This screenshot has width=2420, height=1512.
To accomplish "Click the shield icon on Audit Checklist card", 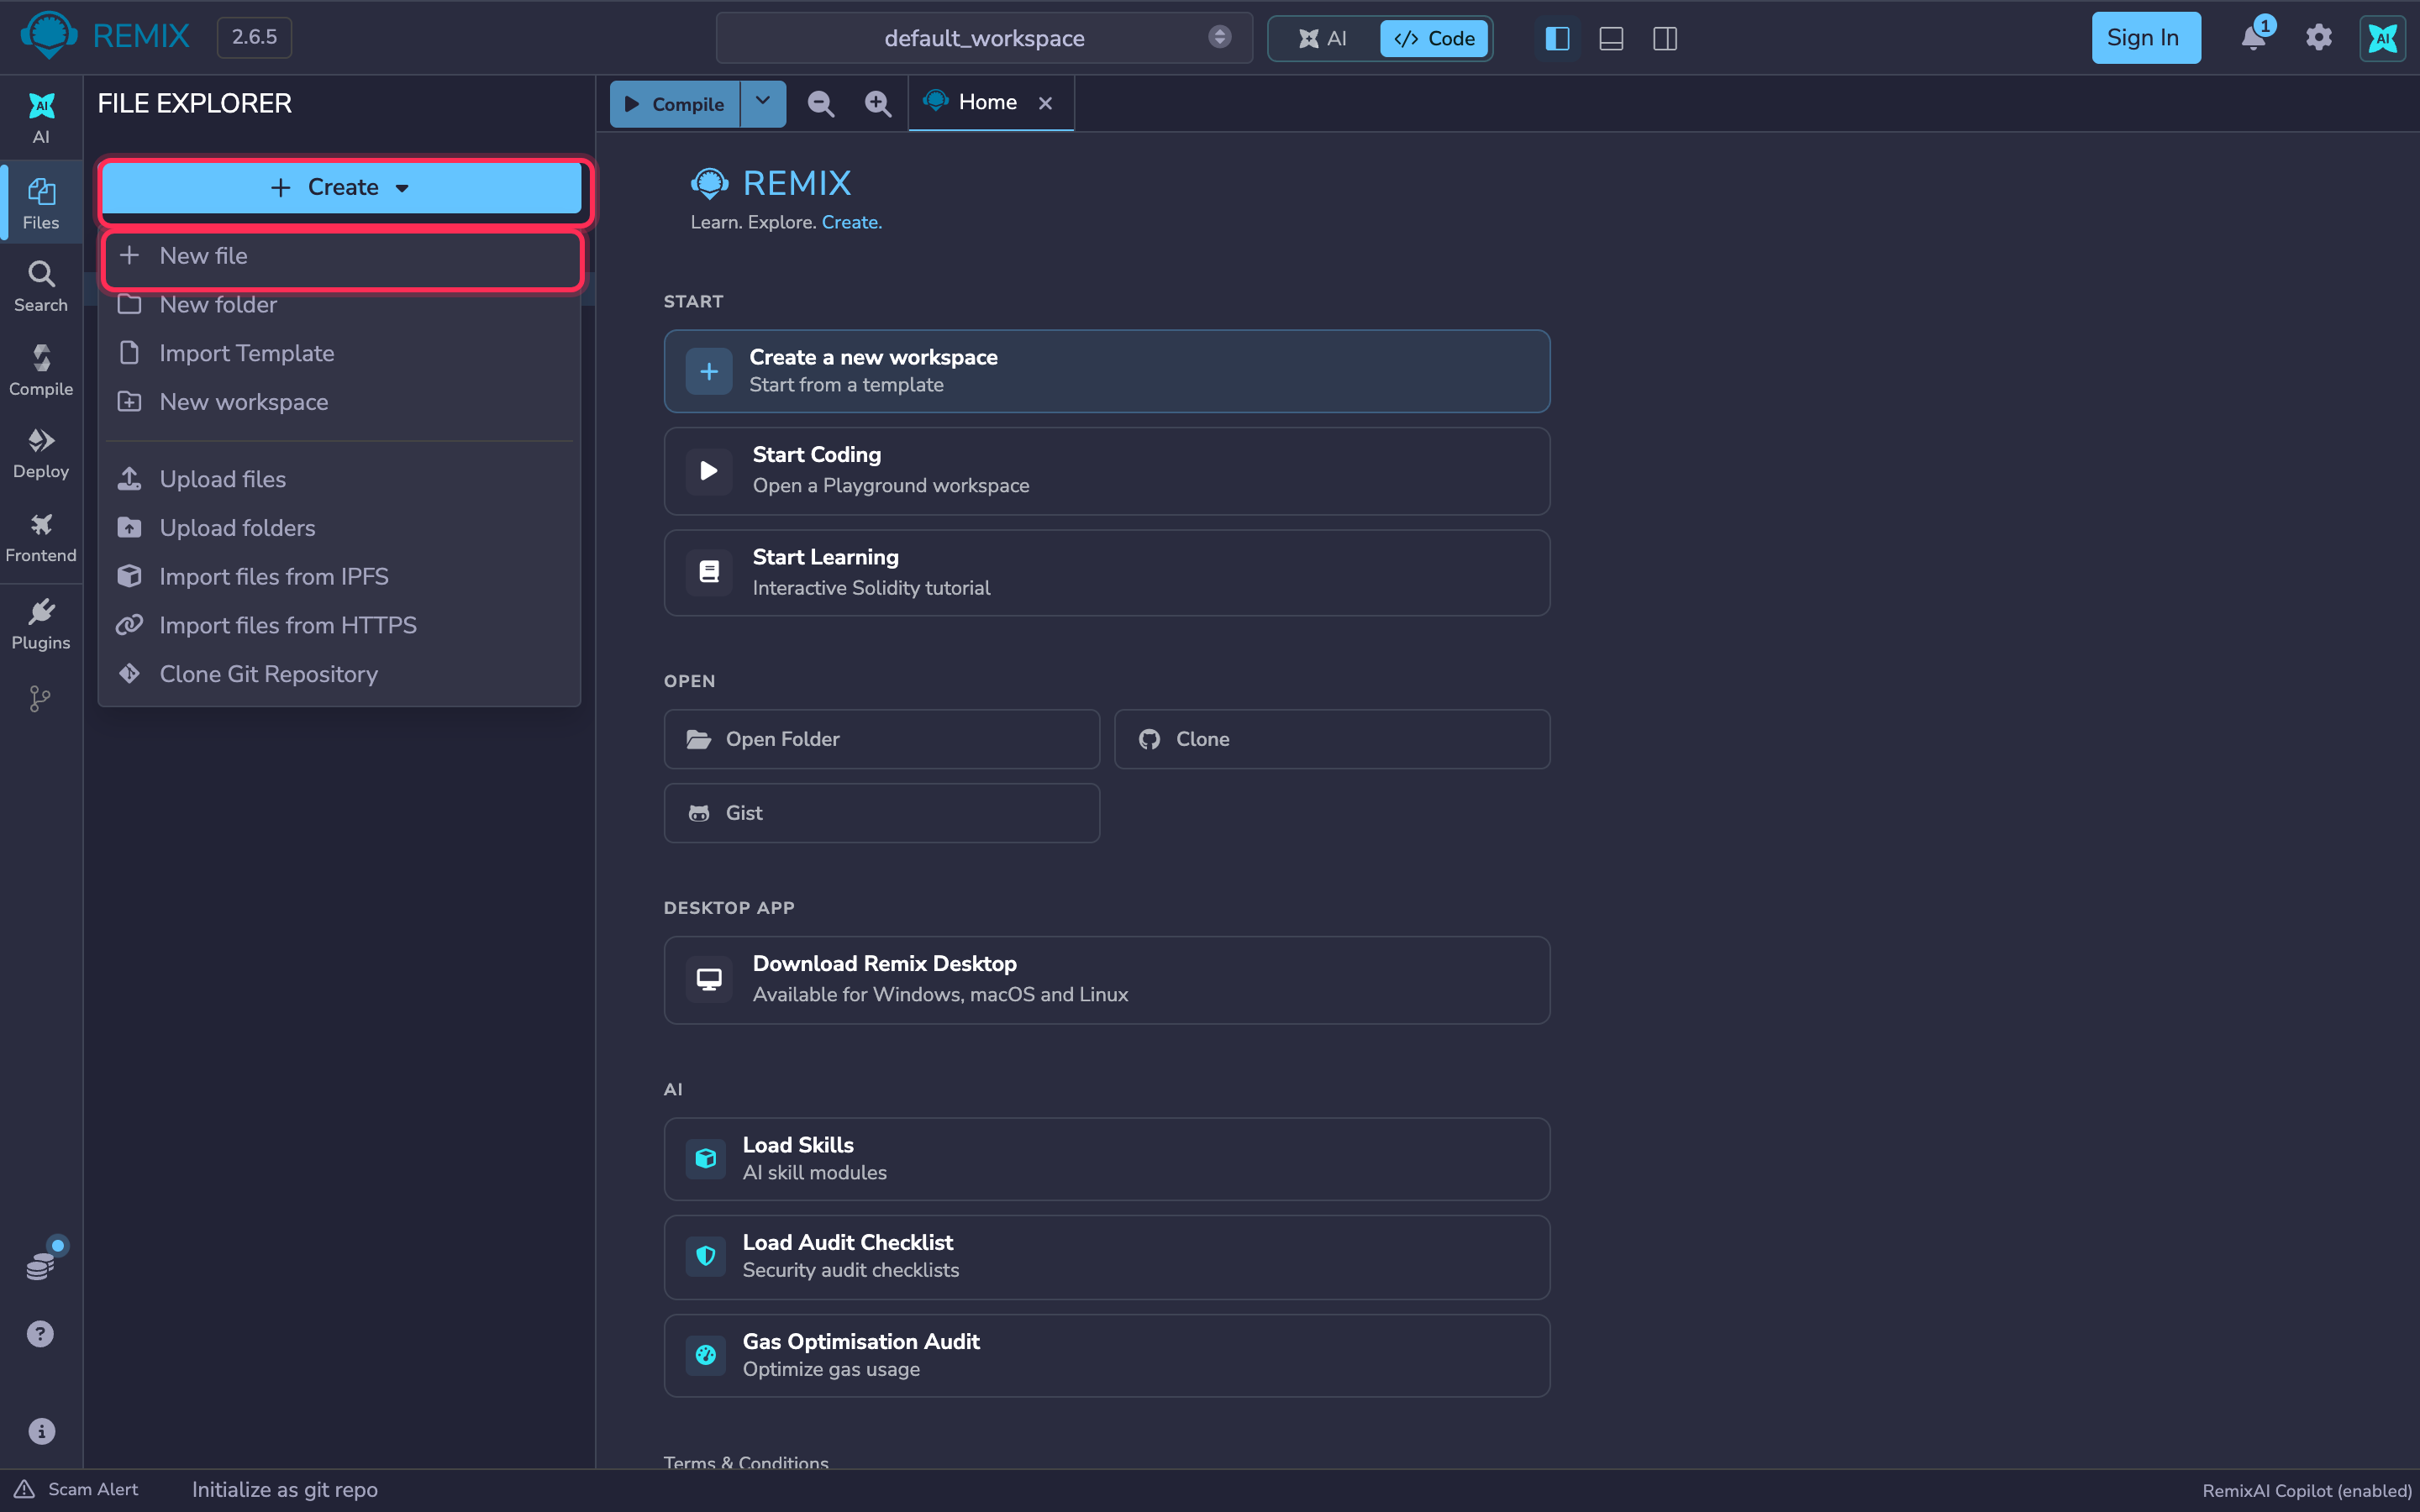I will click(706, 1256).
